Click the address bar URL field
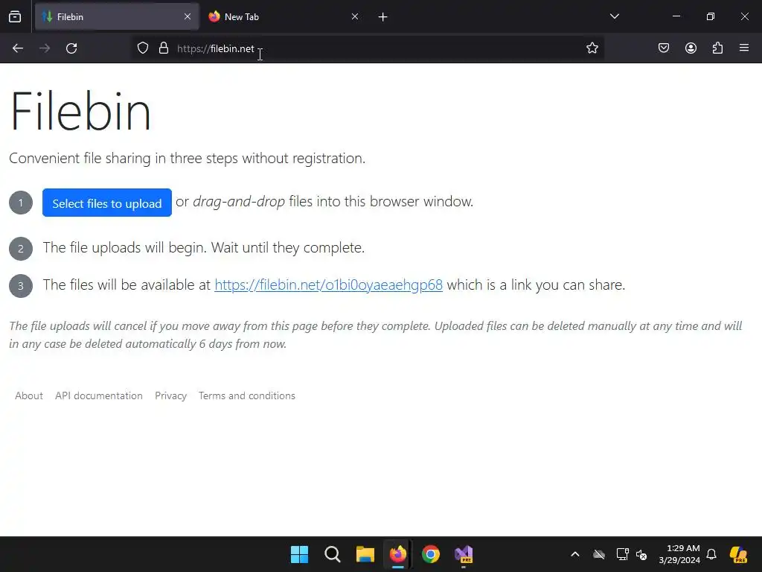The width and height of the screenshot is (762, 572). tap(369, 48)
